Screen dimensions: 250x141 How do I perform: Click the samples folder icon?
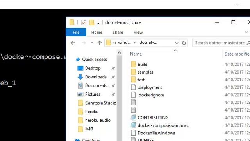pyautogui.click(x=134, y=72)
